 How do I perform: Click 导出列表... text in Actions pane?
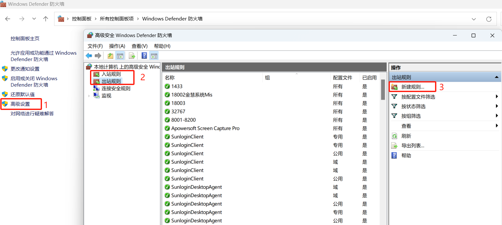pos(413,146)
